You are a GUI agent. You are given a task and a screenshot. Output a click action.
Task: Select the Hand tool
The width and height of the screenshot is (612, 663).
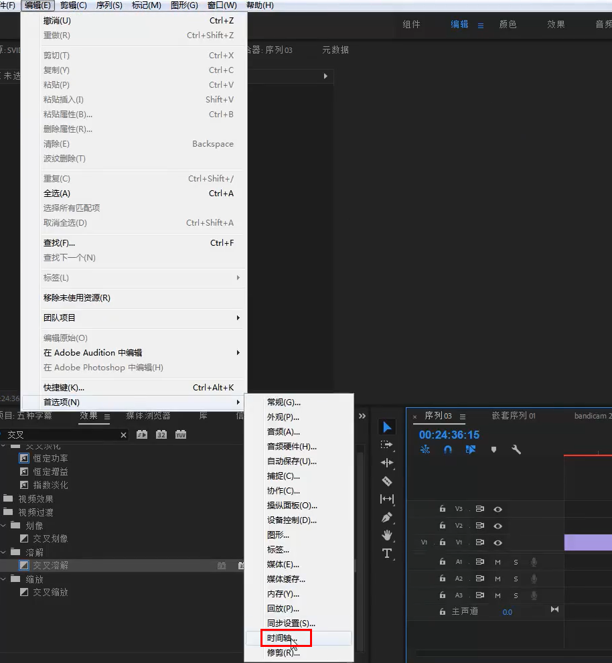point(386,535)
